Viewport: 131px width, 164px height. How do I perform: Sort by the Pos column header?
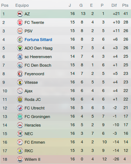tap(5, 5)
